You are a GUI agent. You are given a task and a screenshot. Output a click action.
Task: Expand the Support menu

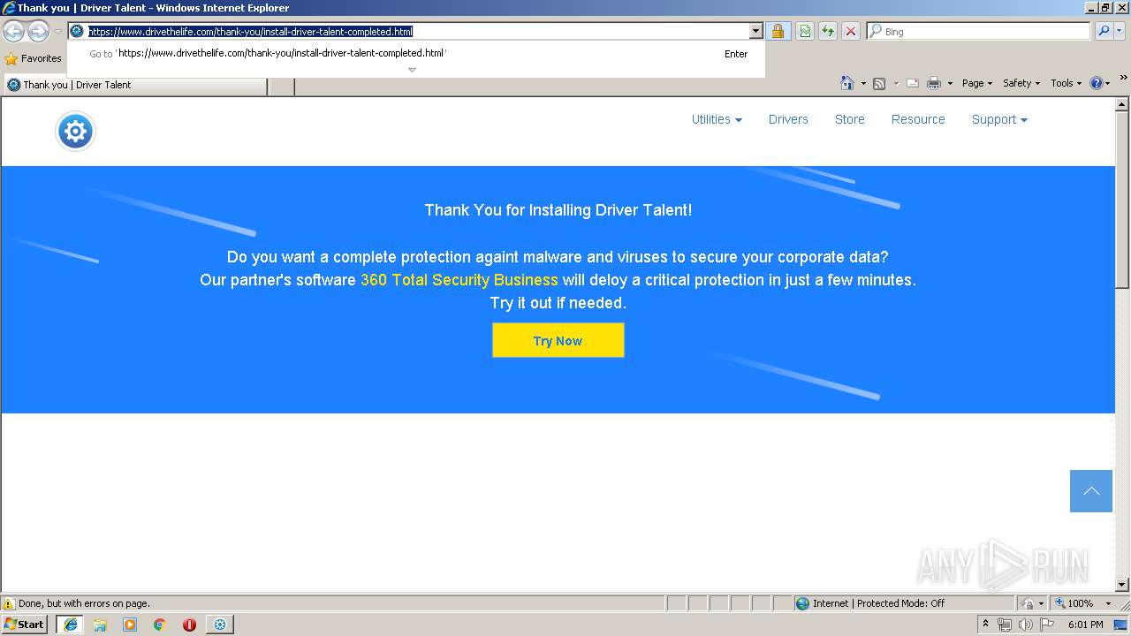[x=999, y=119]
